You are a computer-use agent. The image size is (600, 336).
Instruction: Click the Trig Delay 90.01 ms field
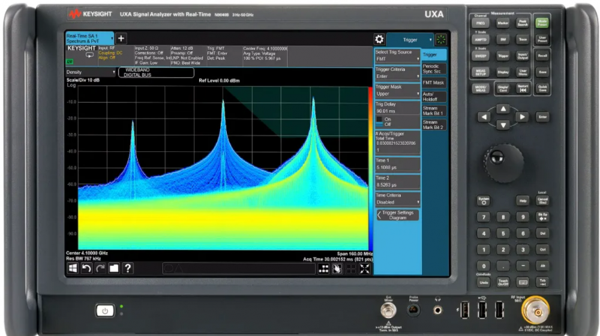click(397, 108)
